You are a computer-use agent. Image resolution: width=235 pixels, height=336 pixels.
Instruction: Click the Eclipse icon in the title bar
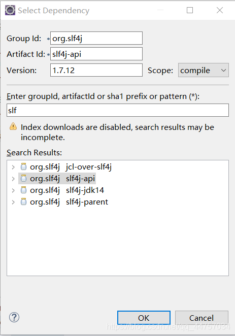pyautogui.click(x=10, y=10)
